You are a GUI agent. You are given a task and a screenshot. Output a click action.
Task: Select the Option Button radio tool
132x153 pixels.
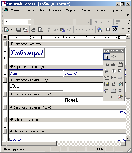pyautogui.click(x=113, y=71)
